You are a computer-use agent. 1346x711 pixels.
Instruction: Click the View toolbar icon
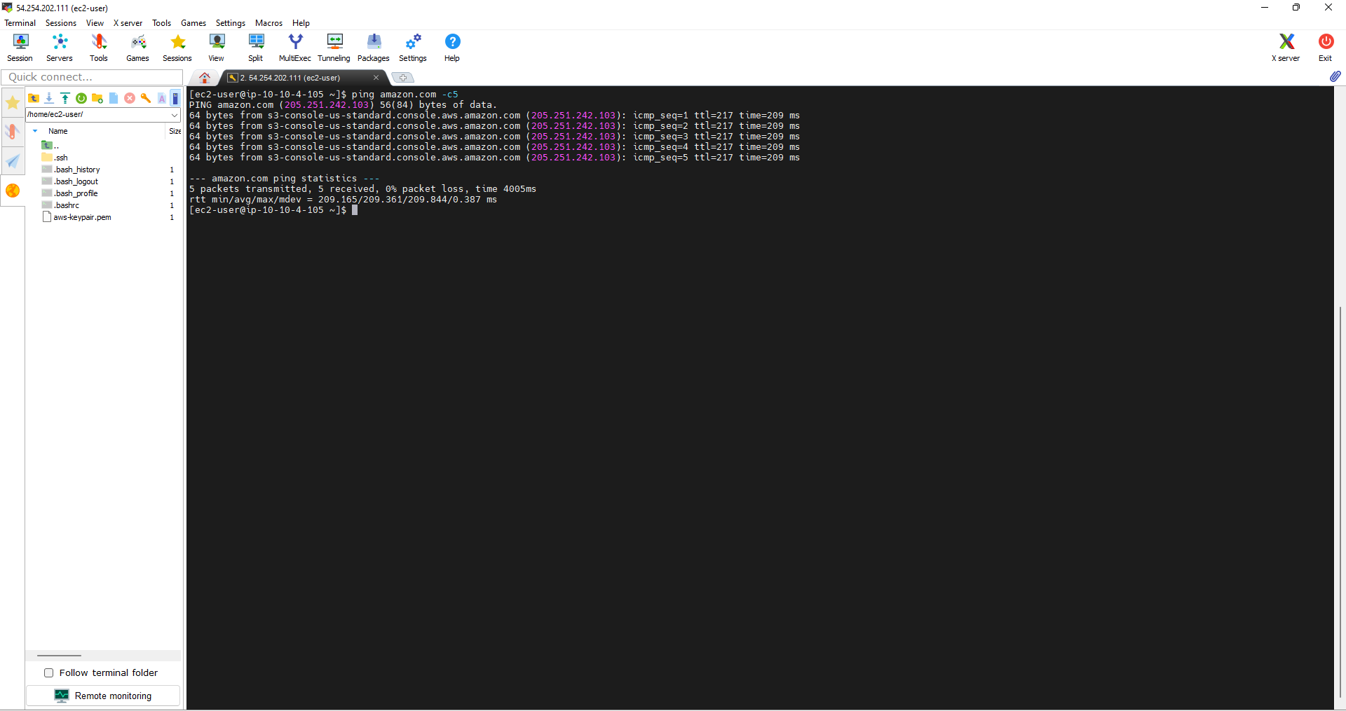(217, 48)
